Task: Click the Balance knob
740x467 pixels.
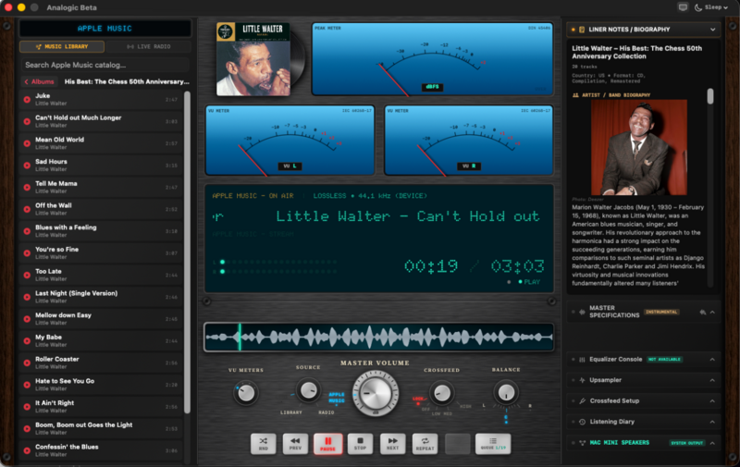Action: (x=506, y=392)
